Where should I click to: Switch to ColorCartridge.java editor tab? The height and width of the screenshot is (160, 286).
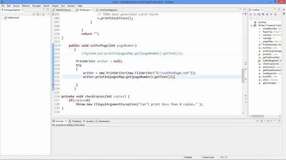coord(108,10)
